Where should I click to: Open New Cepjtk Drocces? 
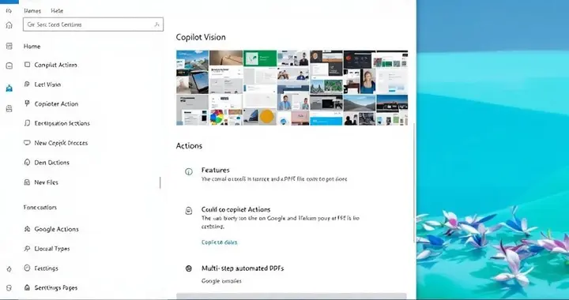(61, 143)
